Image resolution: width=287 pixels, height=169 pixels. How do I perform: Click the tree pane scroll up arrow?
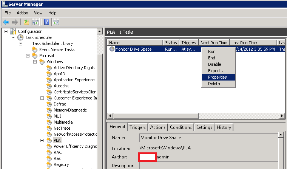pos(99,31)
